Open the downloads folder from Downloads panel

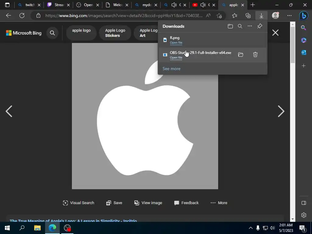230,26
